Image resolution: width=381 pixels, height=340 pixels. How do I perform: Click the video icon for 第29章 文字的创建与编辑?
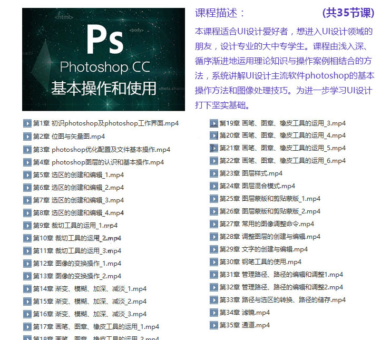click(214, 249)
